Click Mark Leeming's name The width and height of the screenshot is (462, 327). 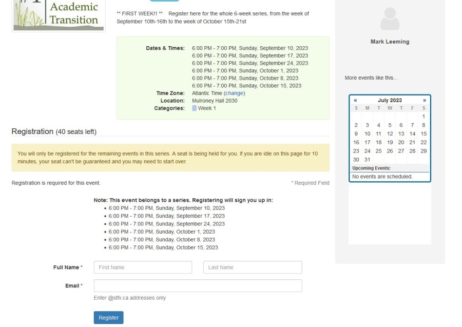(390, 42)
